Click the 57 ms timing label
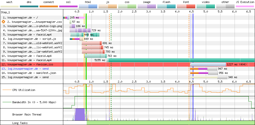This screenshot has width=255, height=125. pos(76,22)
